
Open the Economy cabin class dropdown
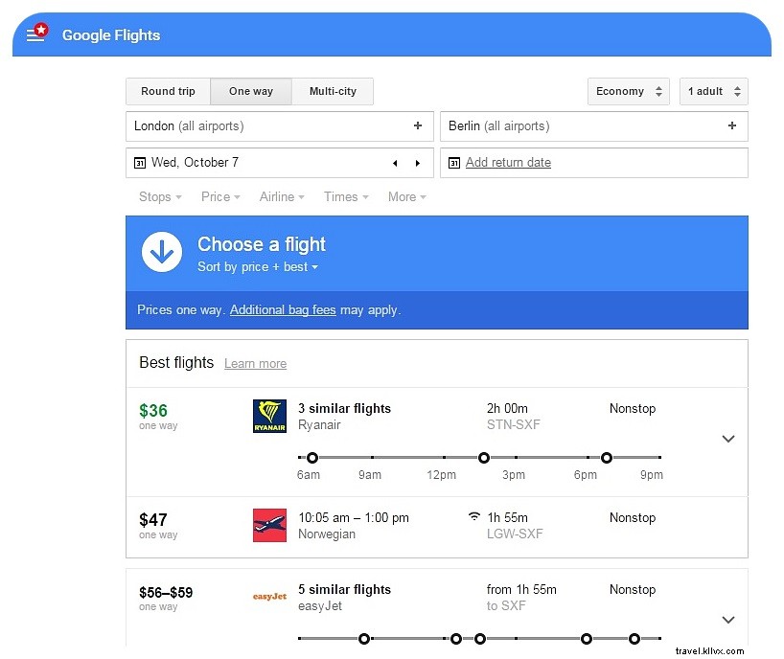(629, 91)
